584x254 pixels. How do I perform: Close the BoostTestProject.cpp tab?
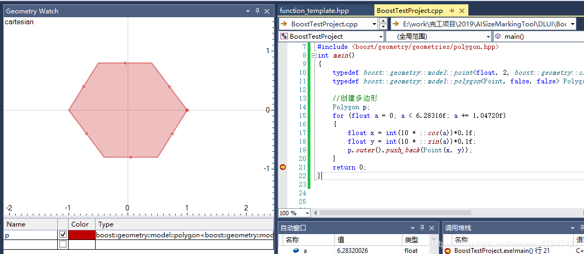coord(462,11)
